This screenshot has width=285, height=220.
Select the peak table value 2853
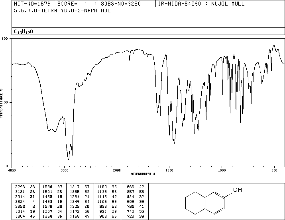(20, 206)
